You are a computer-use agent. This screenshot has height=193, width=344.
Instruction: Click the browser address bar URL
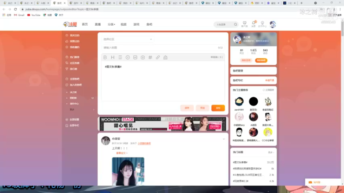[62, 9]
